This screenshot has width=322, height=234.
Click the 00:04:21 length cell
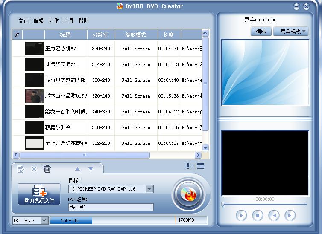(x=168, y=49)
